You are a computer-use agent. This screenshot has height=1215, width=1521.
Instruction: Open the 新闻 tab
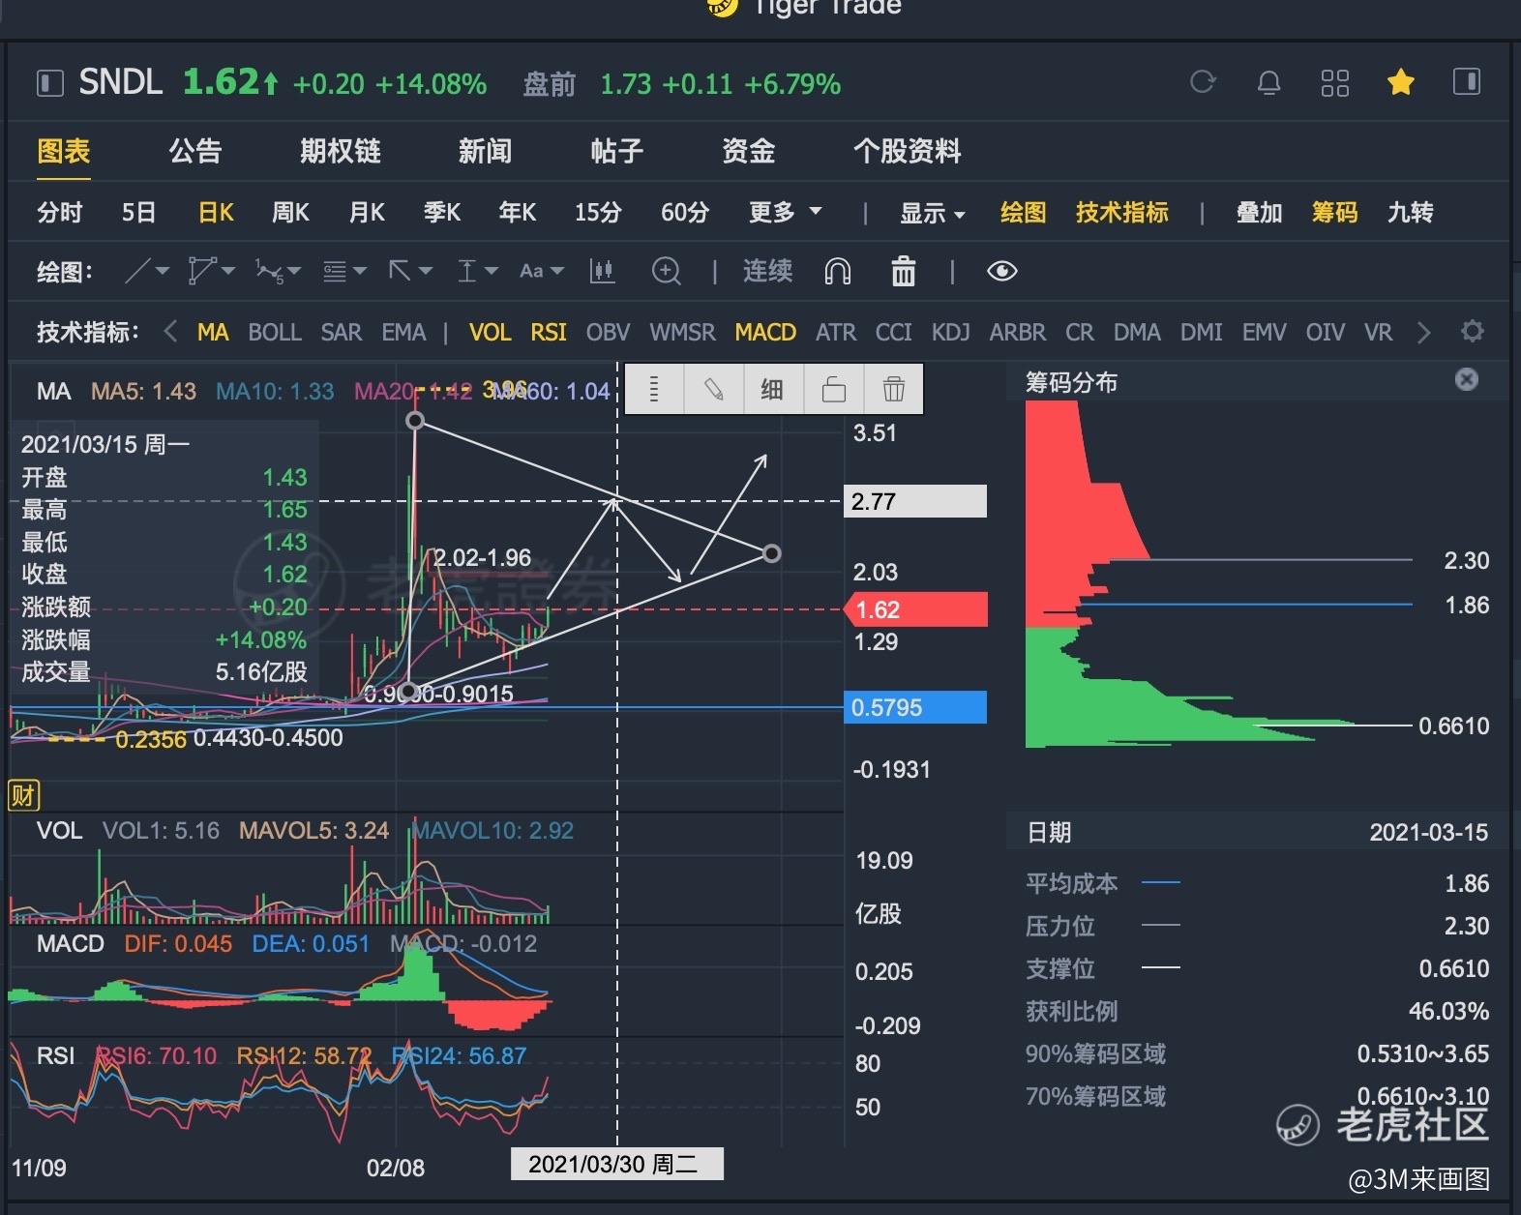click(x=485, y=151)
